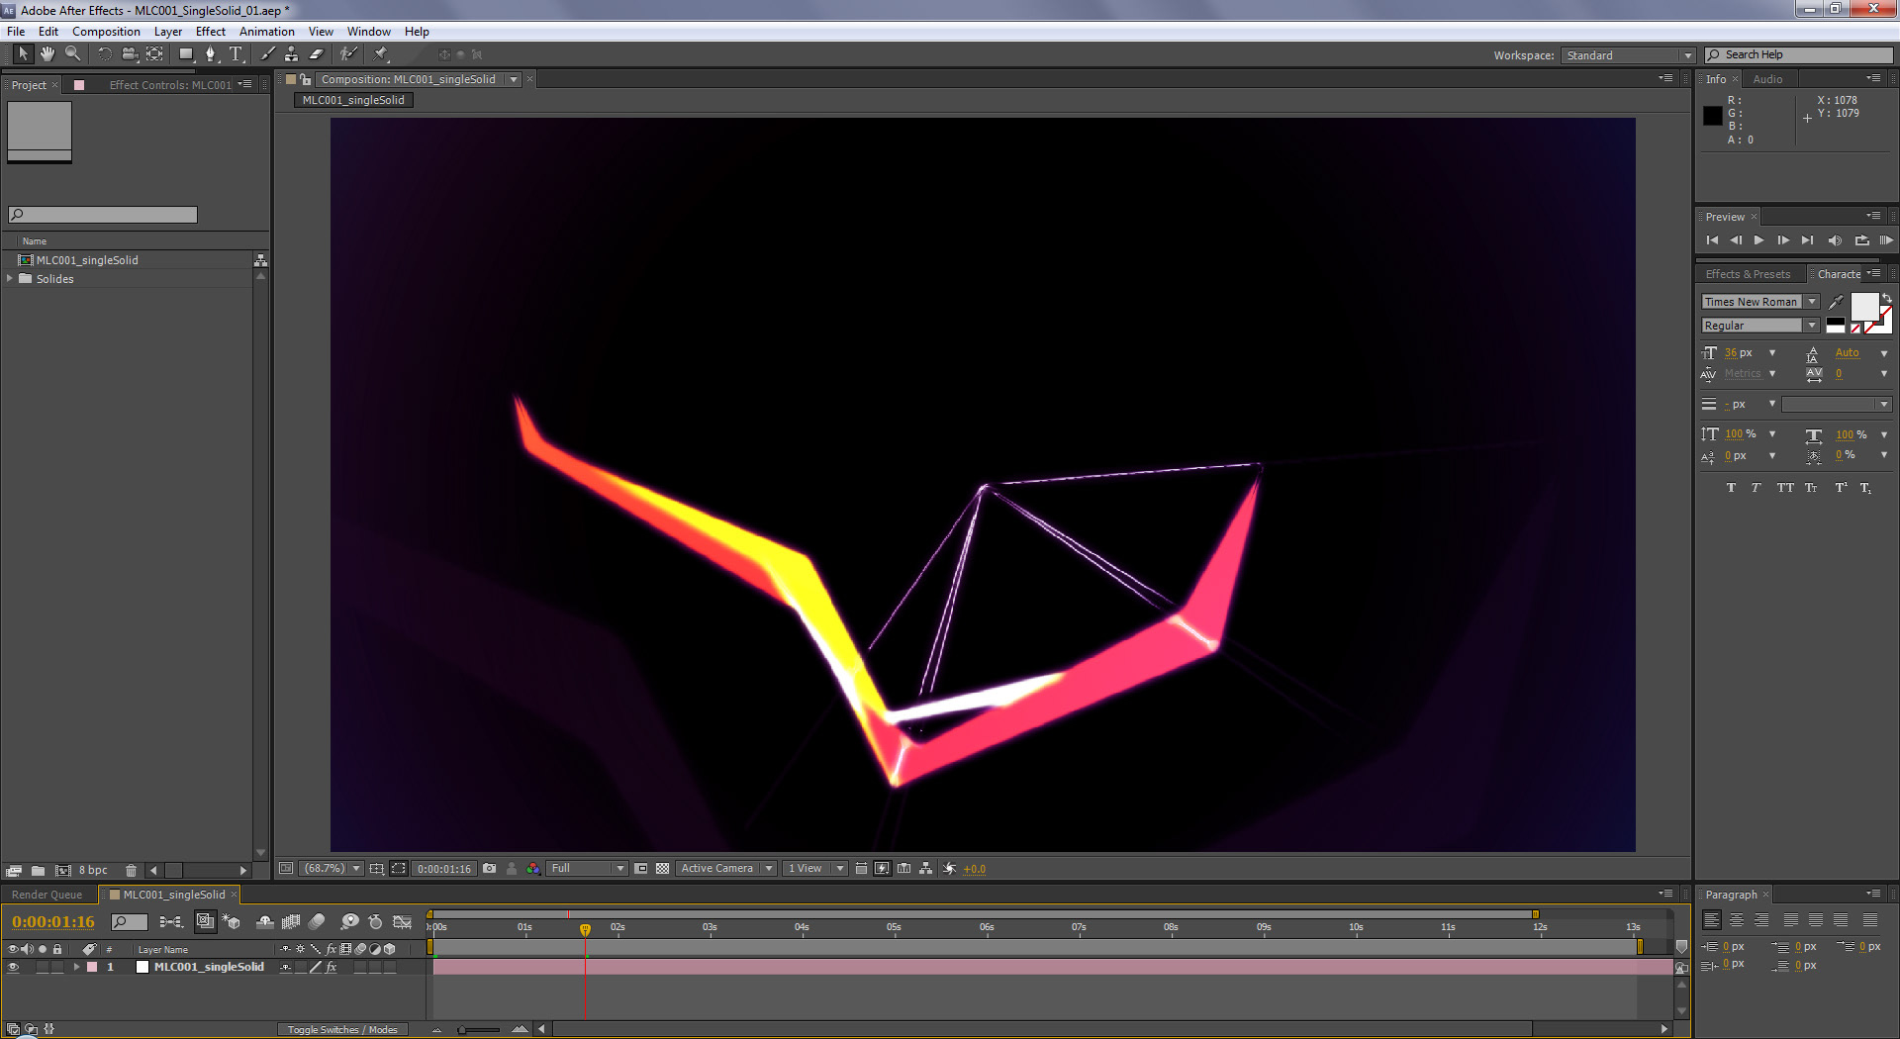Open the magnification ratio dropdown (68.7%)

click(332, 869)
